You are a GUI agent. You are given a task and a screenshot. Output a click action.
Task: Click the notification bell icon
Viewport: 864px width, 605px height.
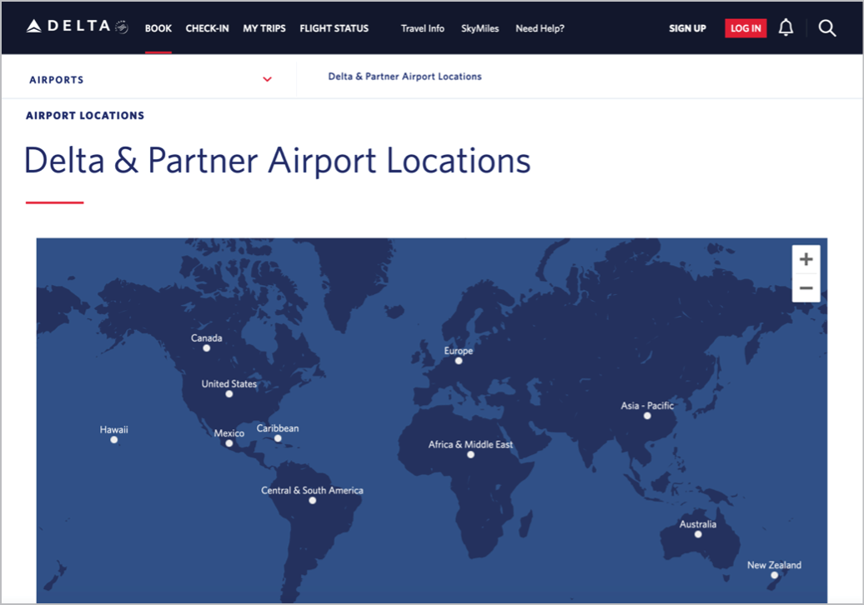785,27
